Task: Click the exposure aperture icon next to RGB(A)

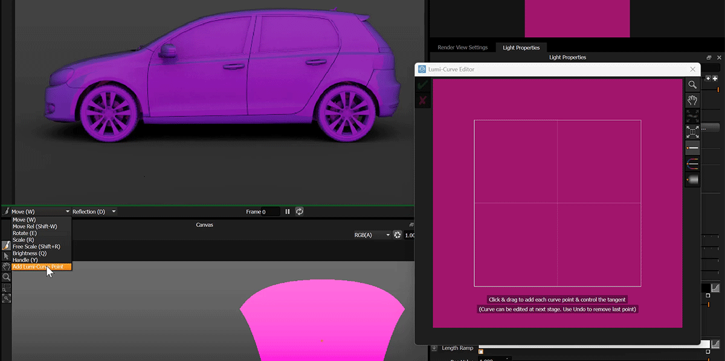Action: [x=398, y=235]
